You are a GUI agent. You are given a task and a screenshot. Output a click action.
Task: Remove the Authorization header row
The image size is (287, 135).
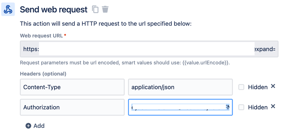click(x=273, y=106)
